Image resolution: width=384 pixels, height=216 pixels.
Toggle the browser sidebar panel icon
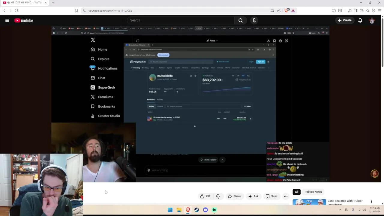click(355, 10)
